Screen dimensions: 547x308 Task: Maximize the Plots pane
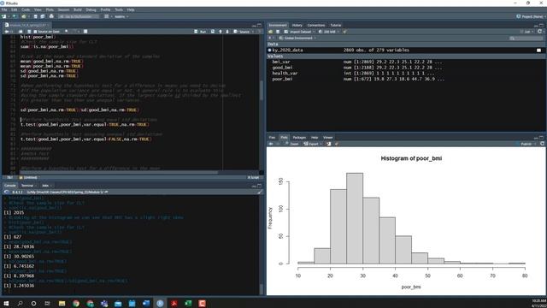[x=541, y=138]
